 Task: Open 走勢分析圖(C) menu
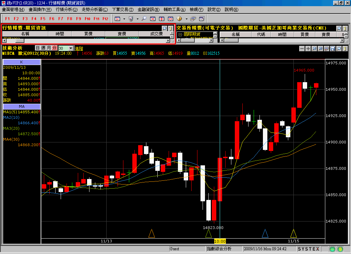point(95,10)
